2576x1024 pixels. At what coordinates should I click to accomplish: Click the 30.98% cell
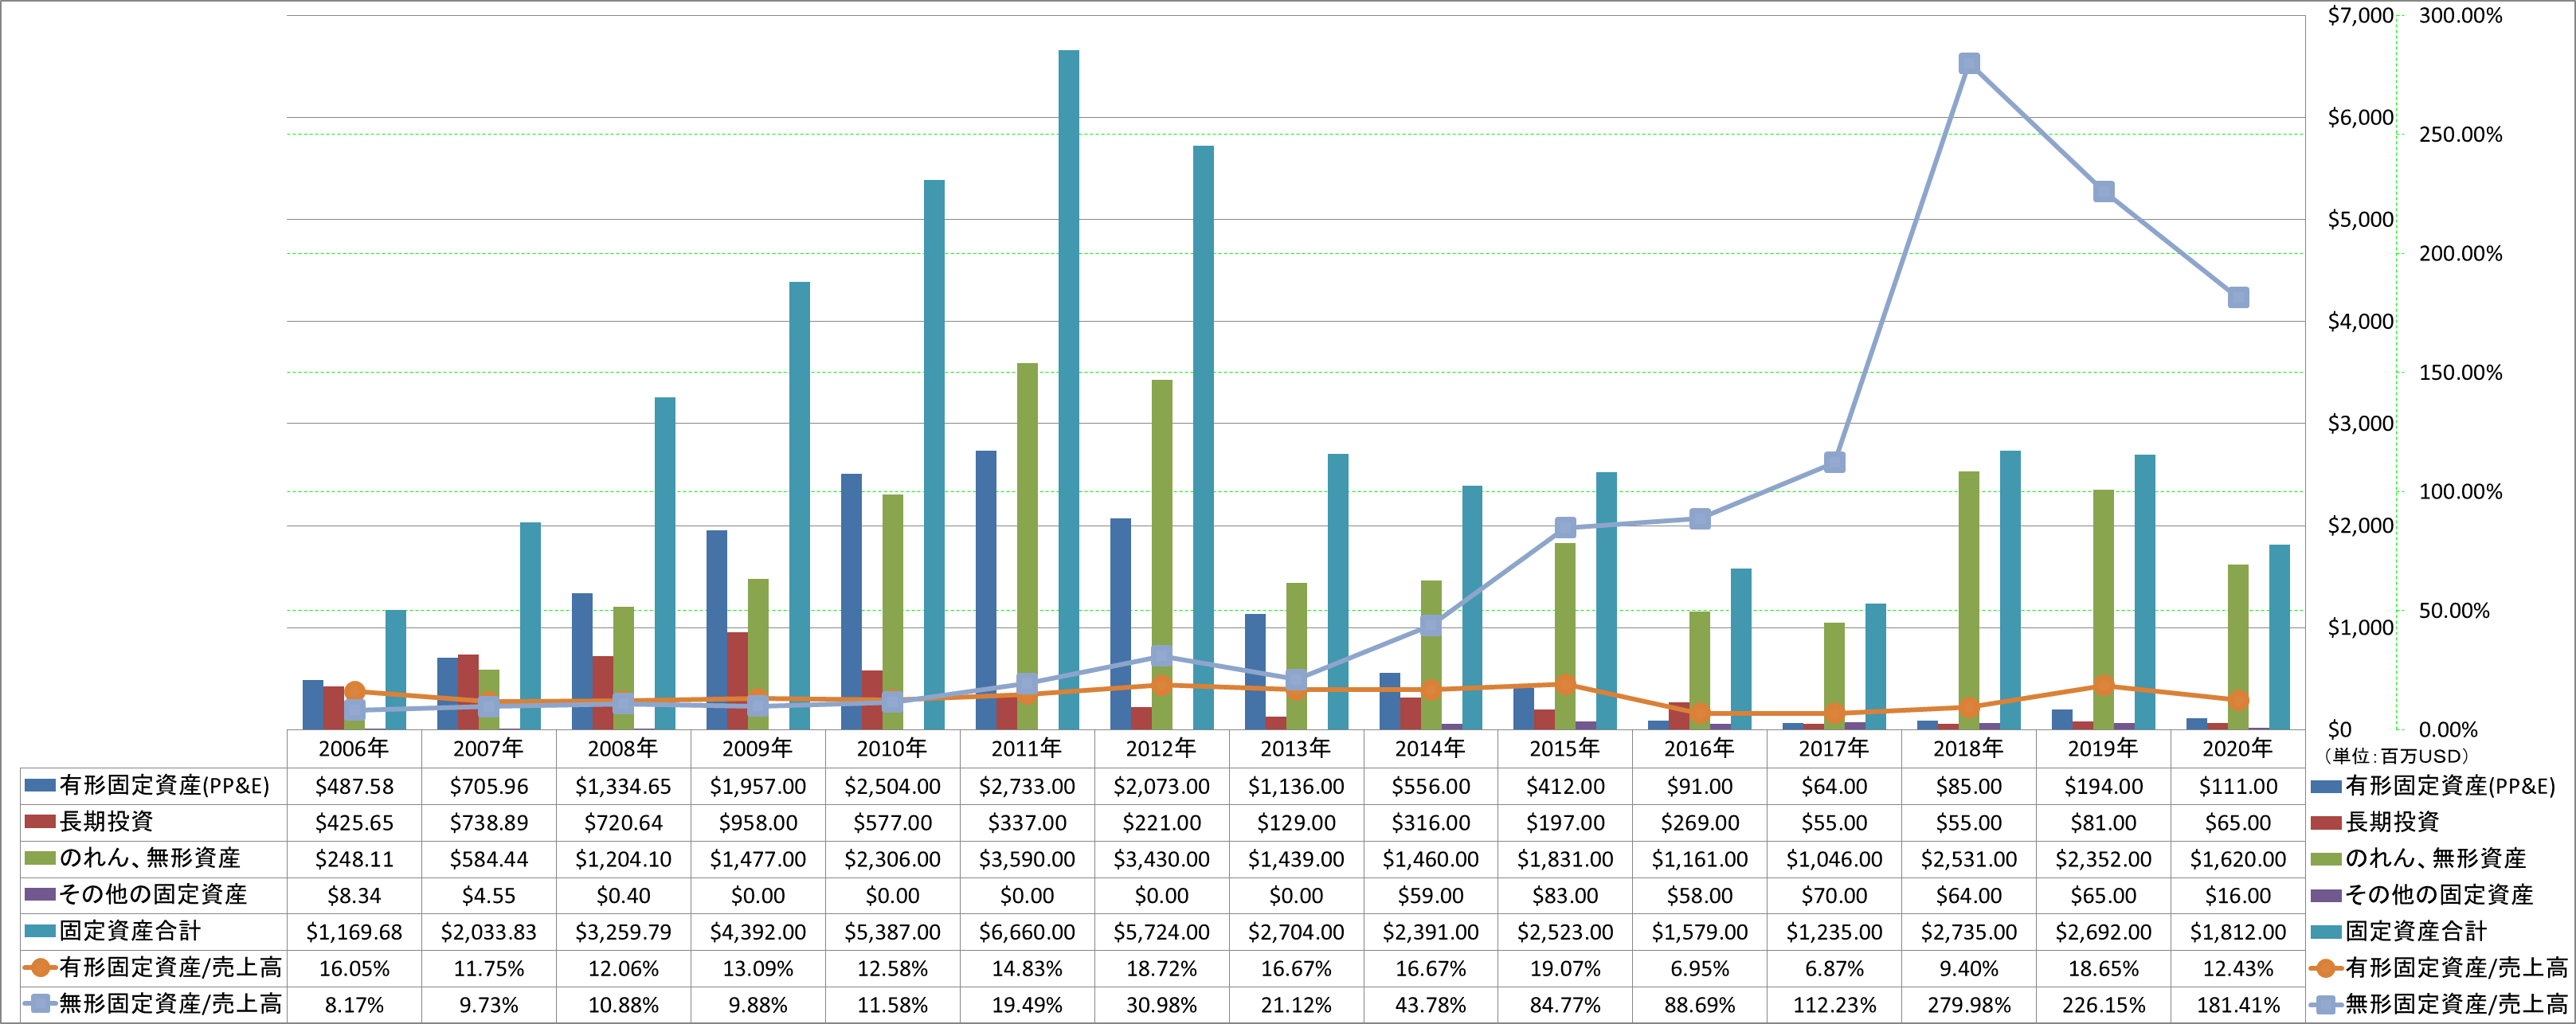point(1162,1005)
